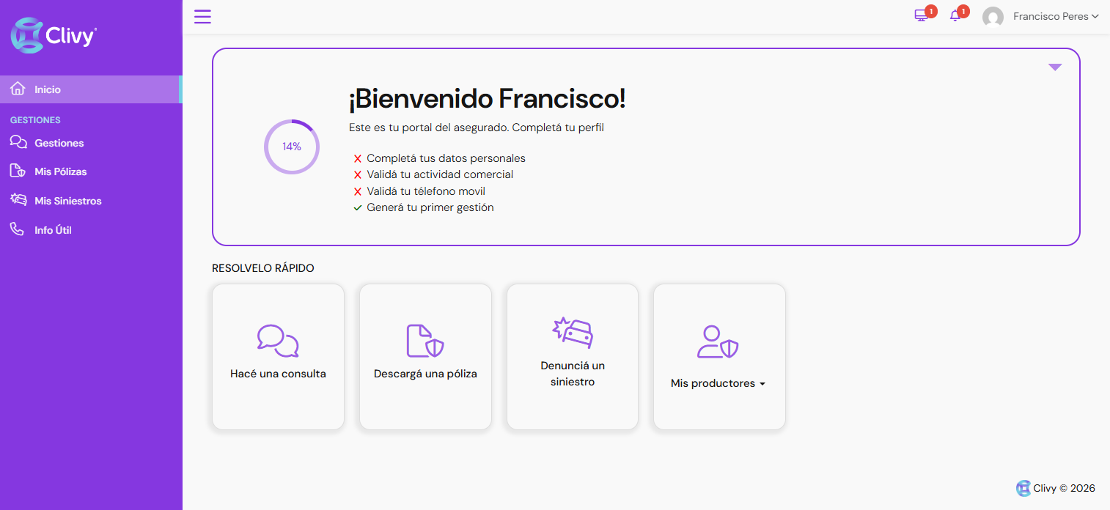
Task: Go to Inicio in sidebar
Action: coord(48,89)
